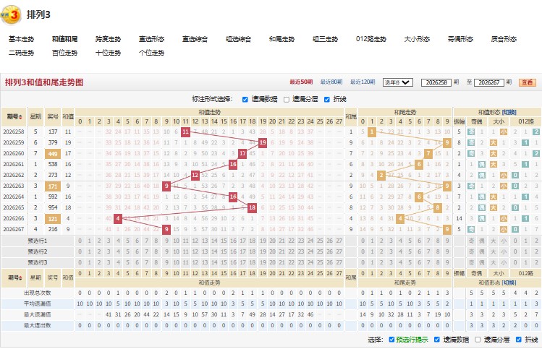Click highlighted prize number 171
This screenshot has height=349, width=542.
pyautogui.click(x=53, y=186)
